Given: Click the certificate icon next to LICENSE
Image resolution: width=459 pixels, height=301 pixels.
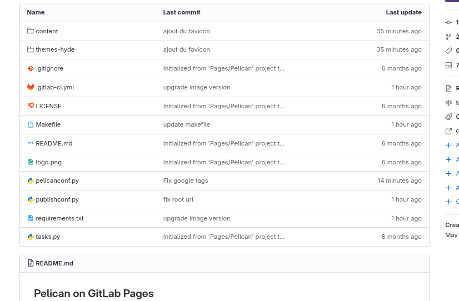Looking at the screenshot, I should click(31, 106).
